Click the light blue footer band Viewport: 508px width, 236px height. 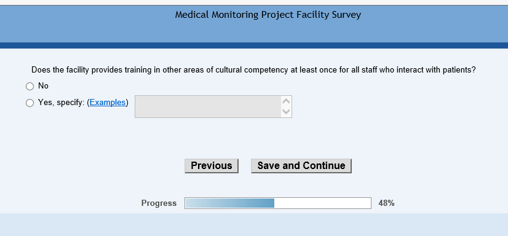coord(254,224)
